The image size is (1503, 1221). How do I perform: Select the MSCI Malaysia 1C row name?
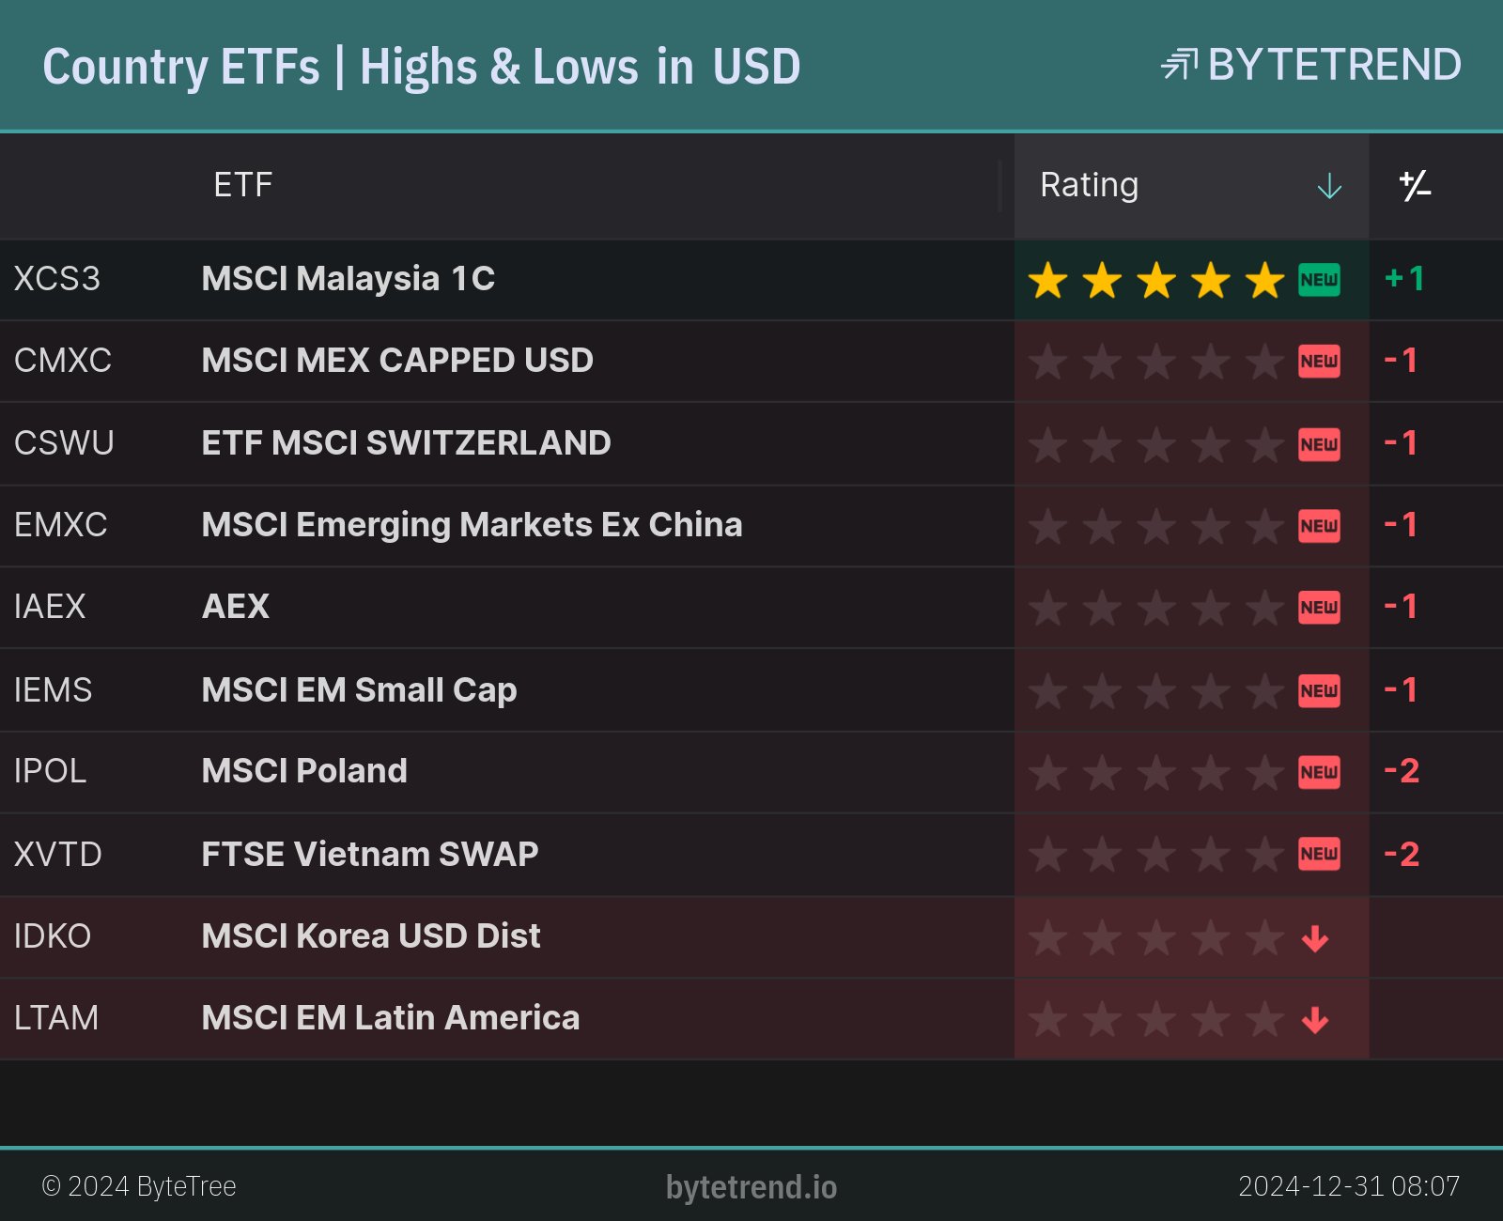348,279
